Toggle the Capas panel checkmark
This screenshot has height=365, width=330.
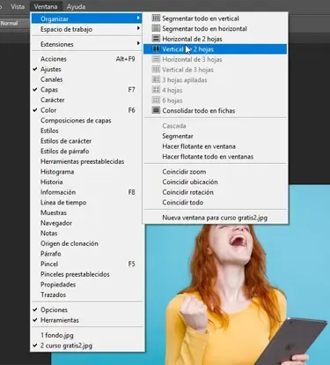click(x=35, y=90)
